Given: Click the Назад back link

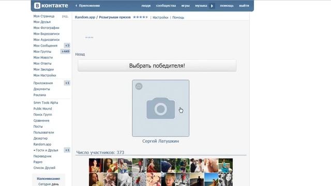Looking at the screenshot, I should [x=80, y=54].
